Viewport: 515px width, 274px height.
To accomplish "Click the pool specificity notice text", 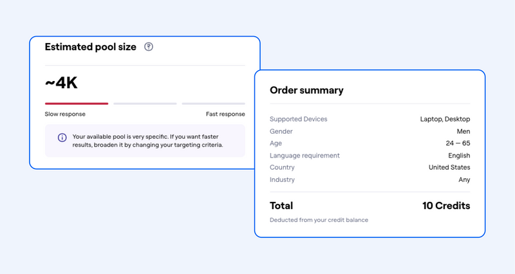I will (148, 141).
